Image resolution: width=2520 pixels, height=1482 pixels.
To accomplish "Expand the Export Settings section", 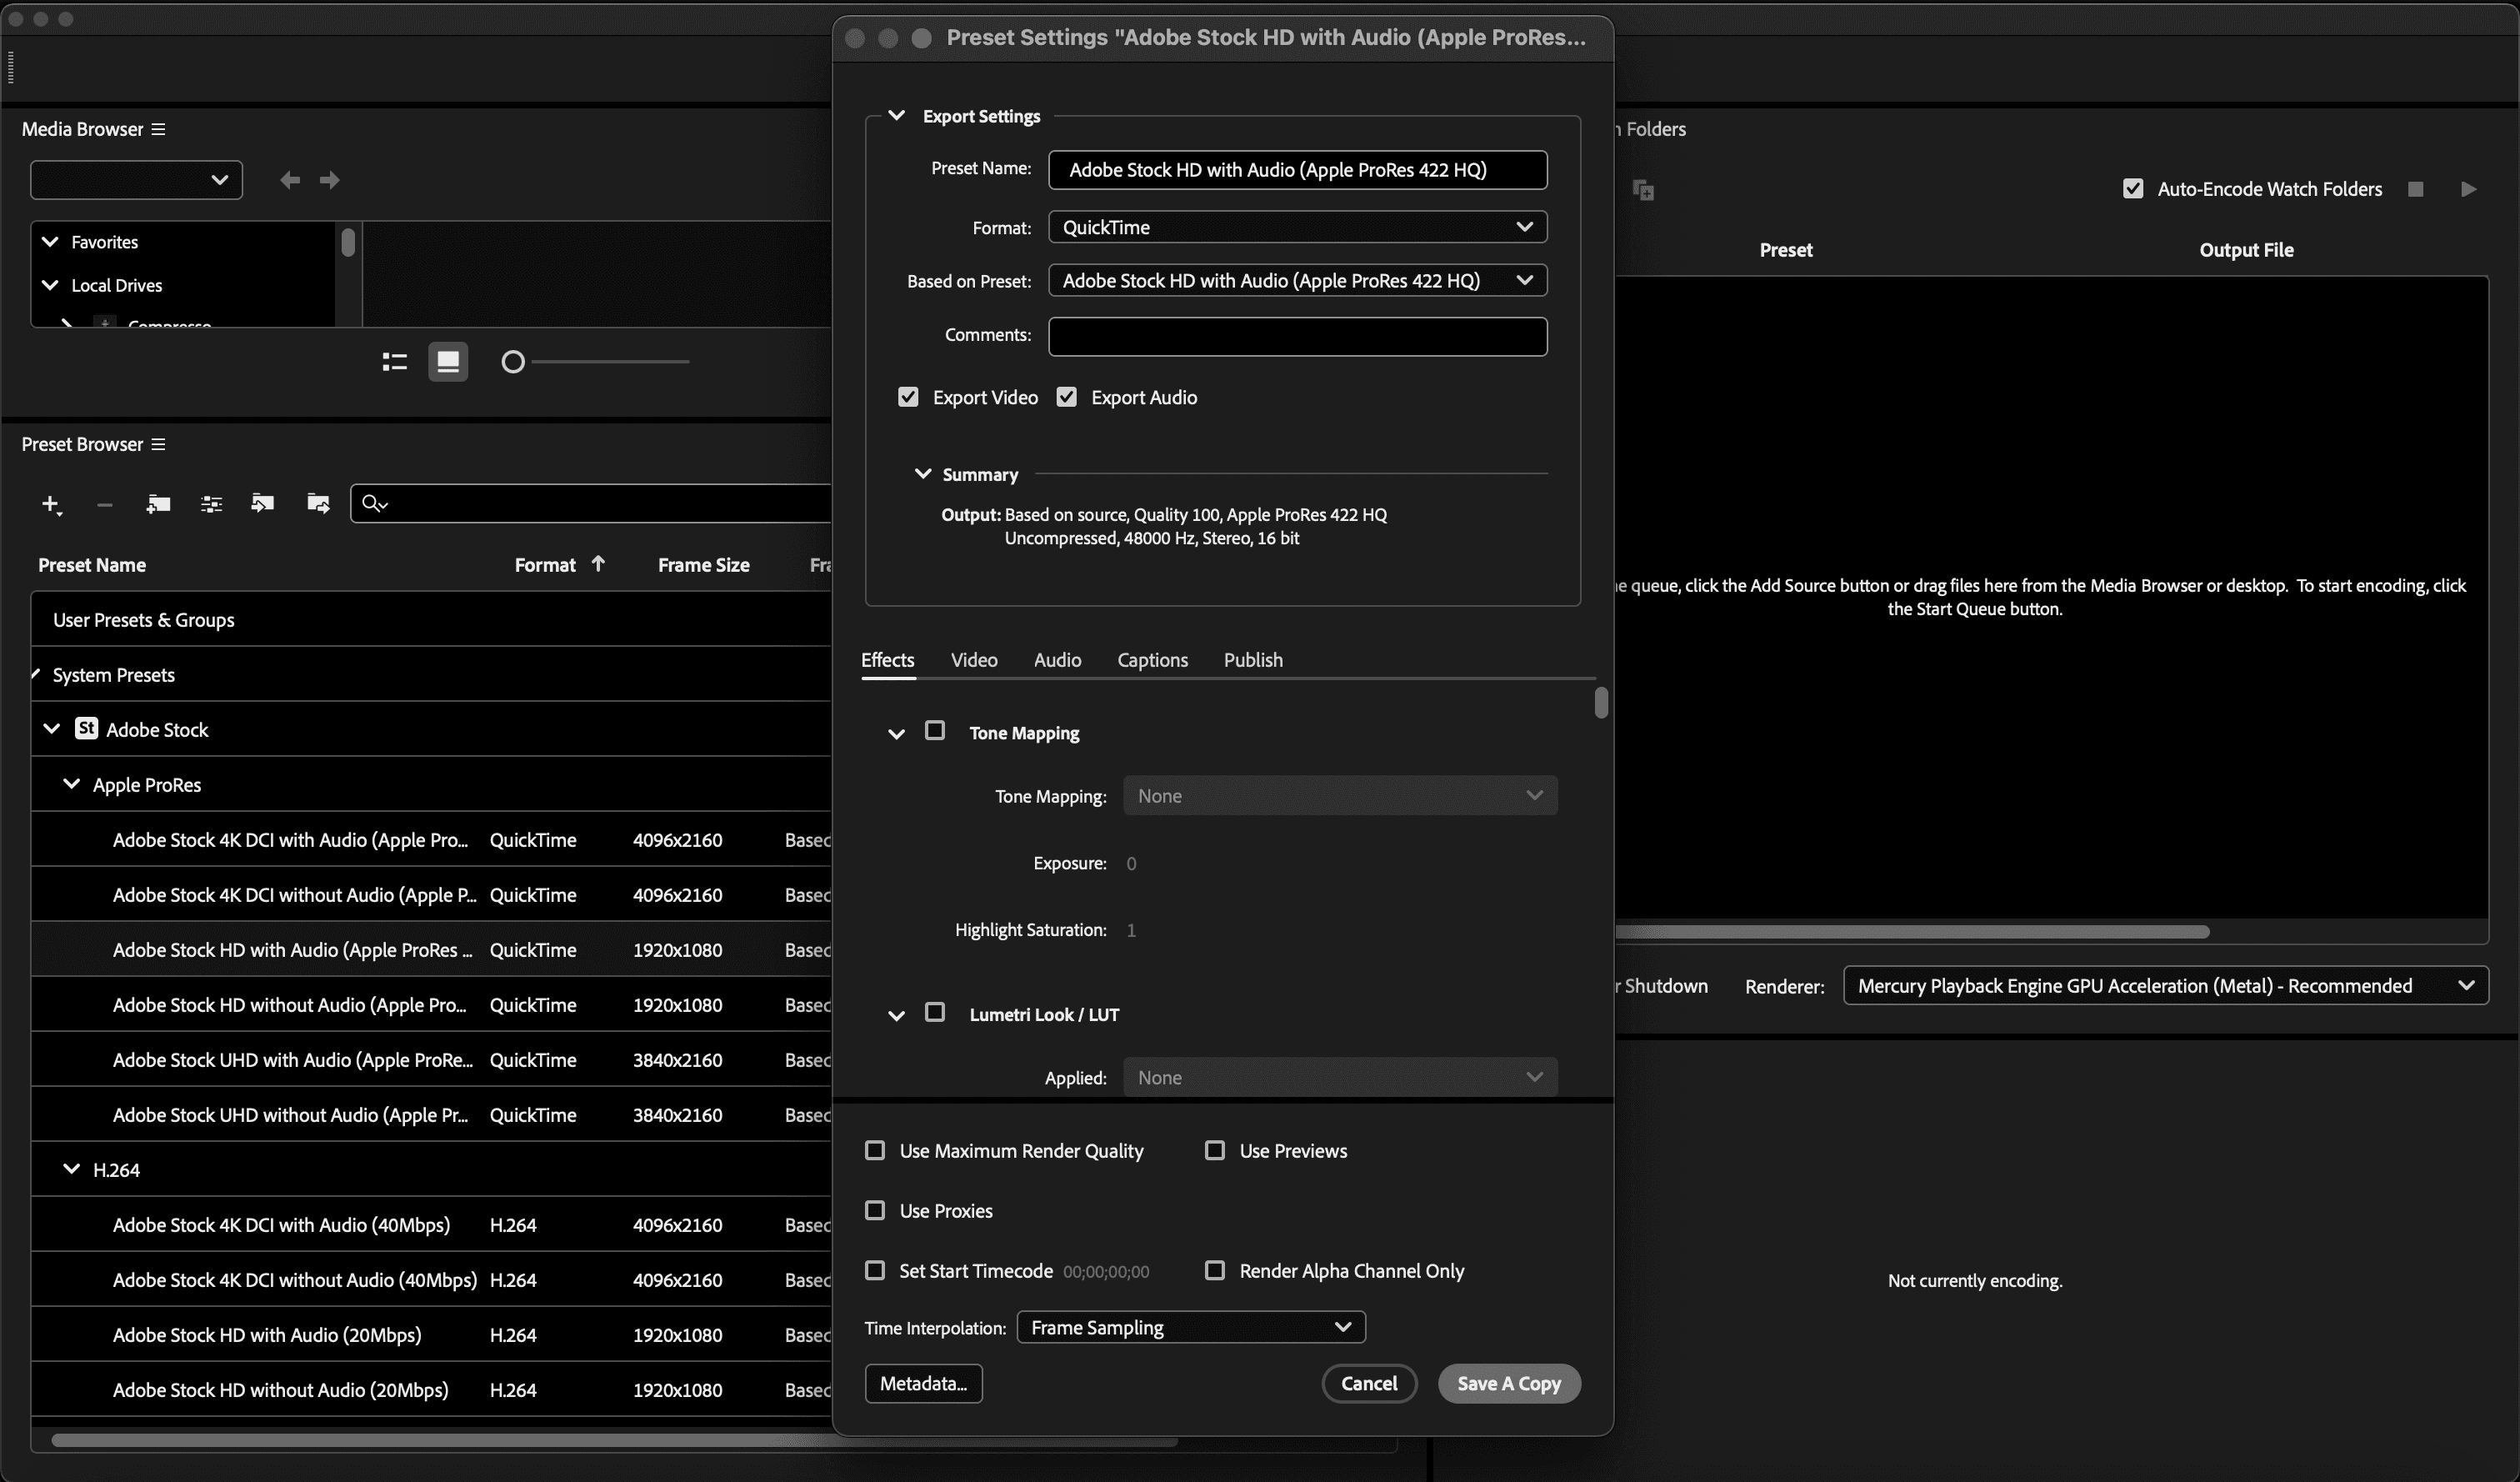I will click(x=897, y=115).
